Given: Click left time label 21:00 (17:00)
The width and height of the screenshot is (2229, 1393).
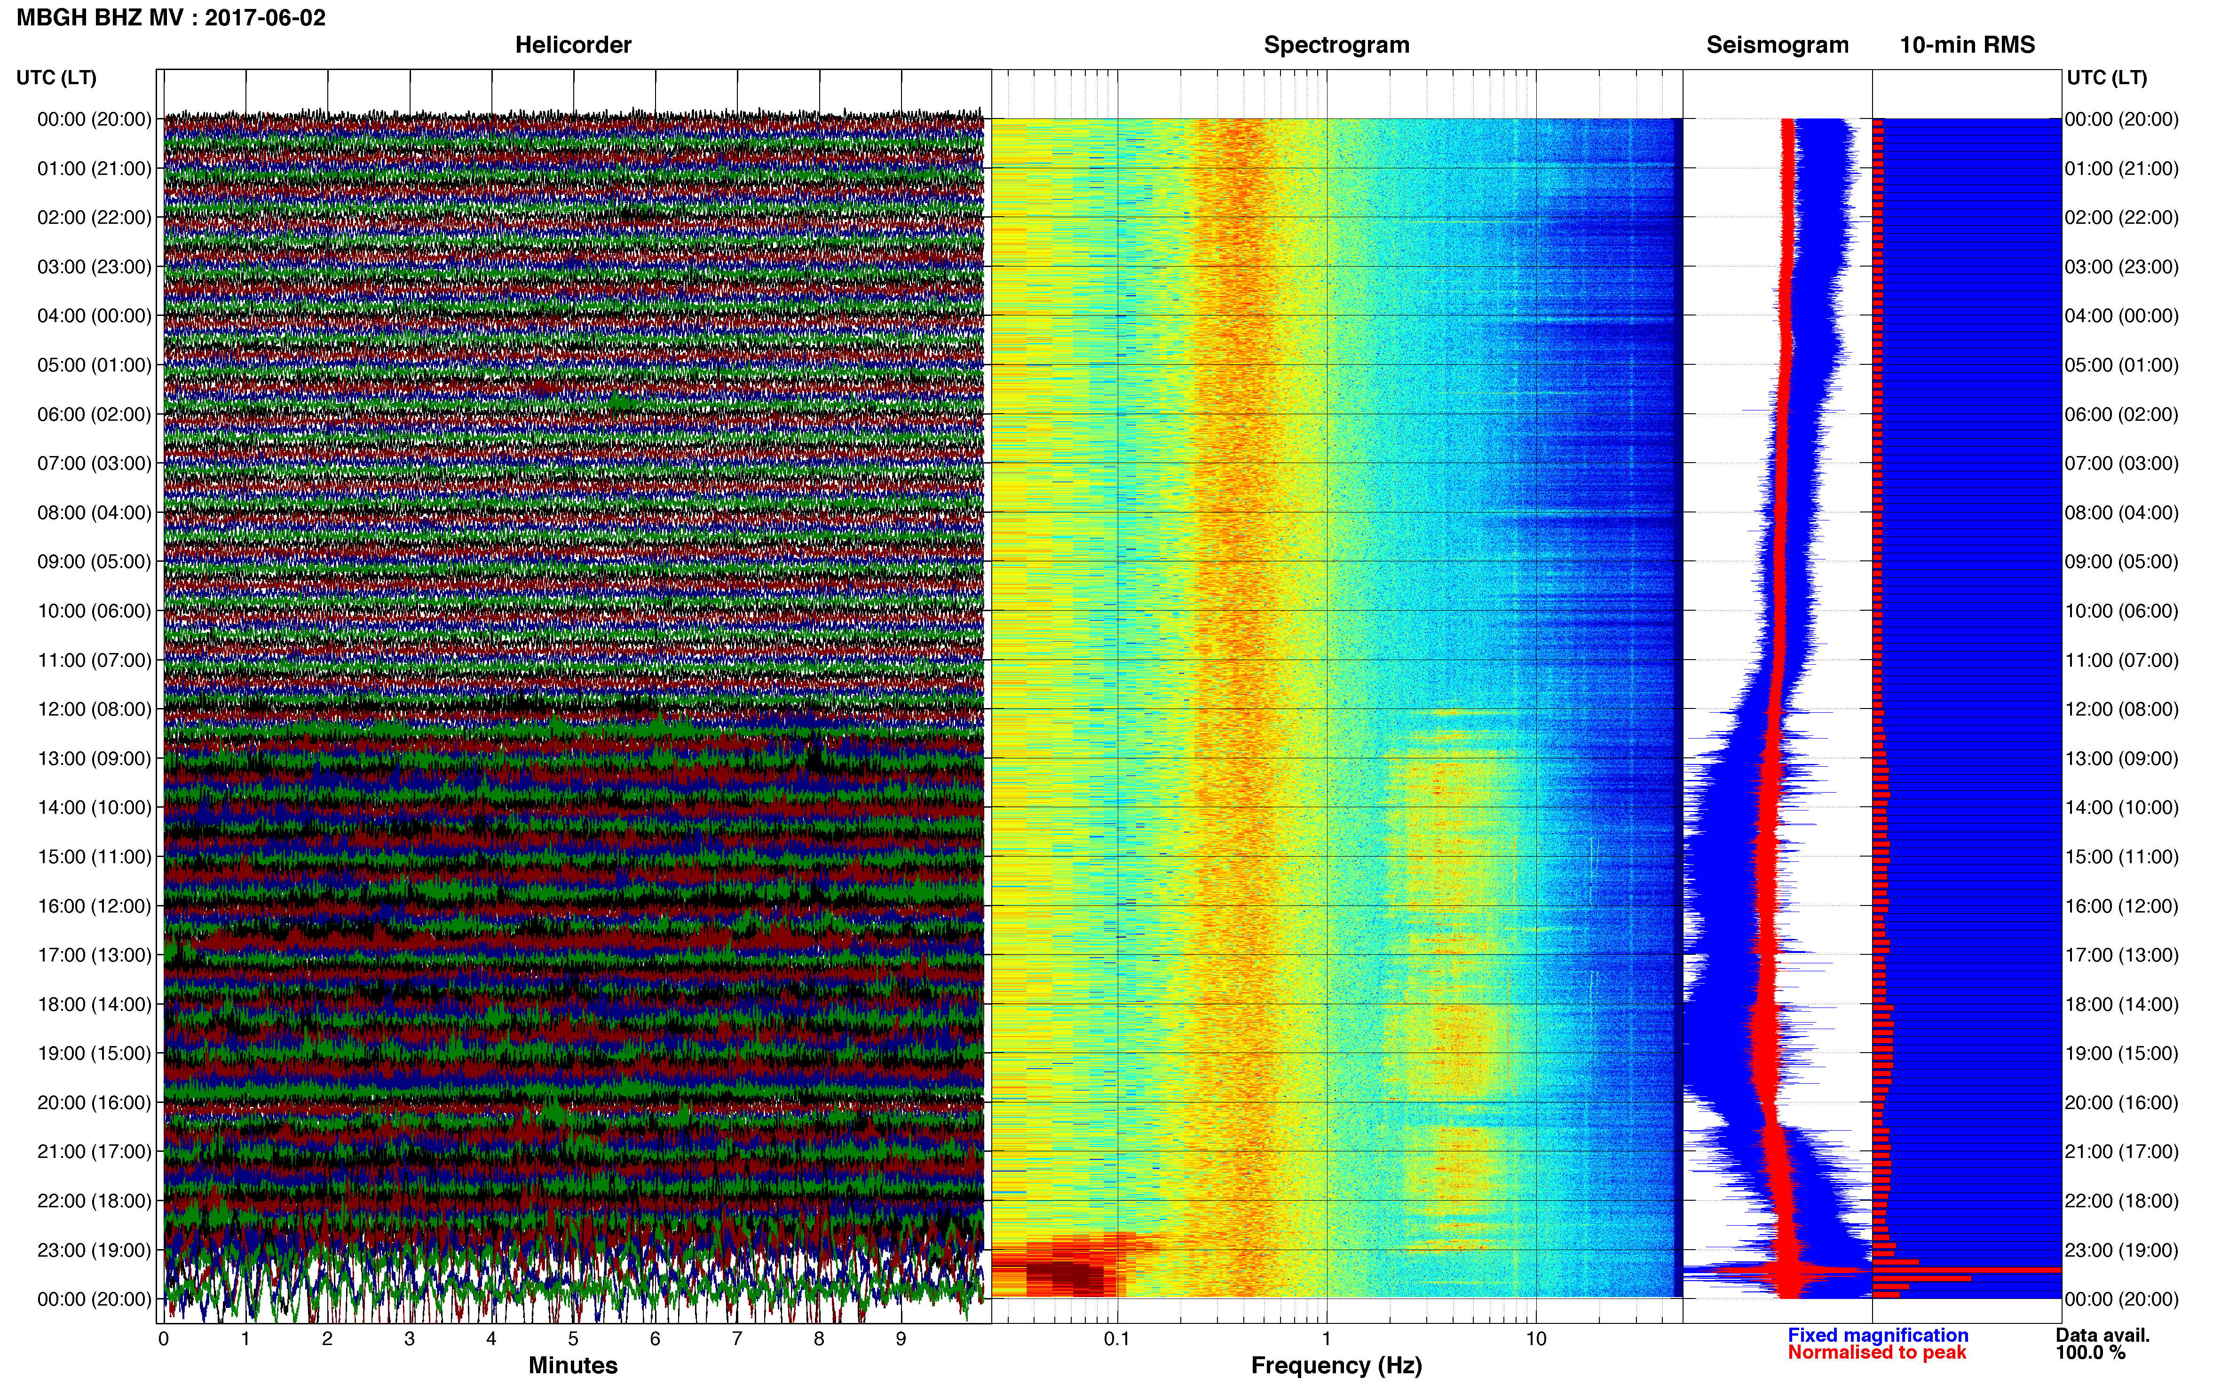Looking at the screenshot, I should 94,1152.
